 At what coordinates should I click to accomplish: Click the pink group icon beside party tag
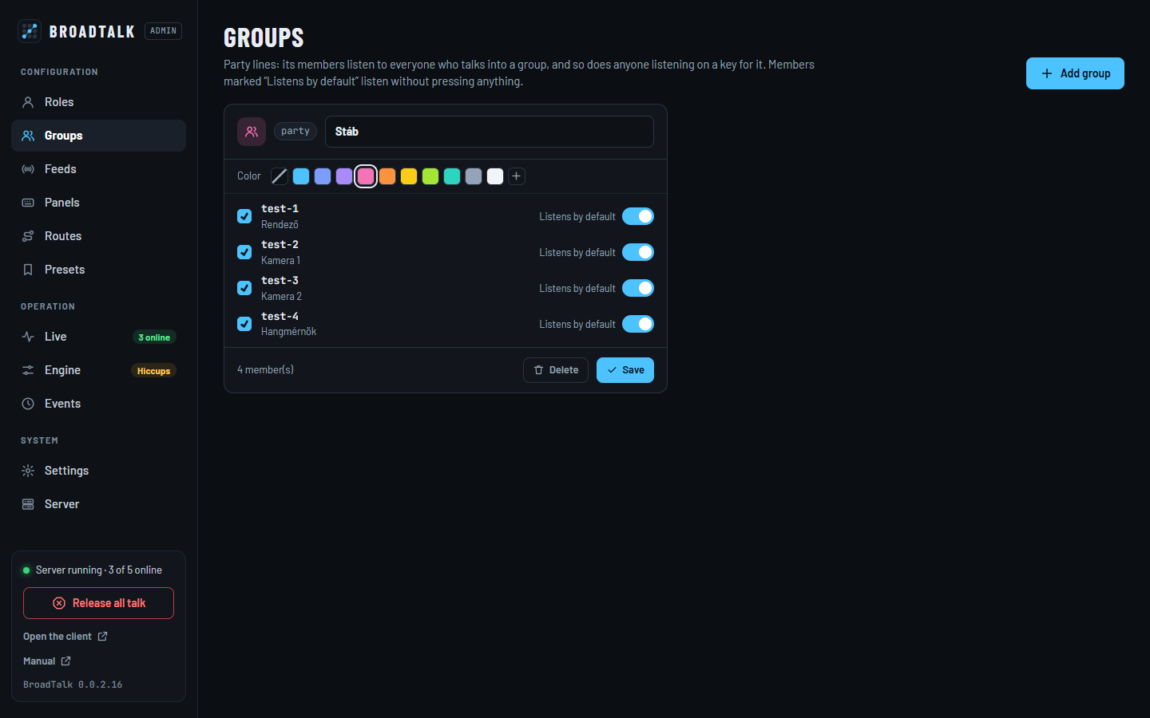pyautogui.click(x=252, y=132)
